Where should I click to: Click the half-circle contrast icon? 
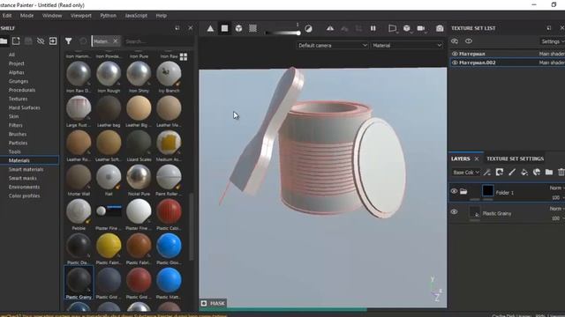(x=308, y=29)
